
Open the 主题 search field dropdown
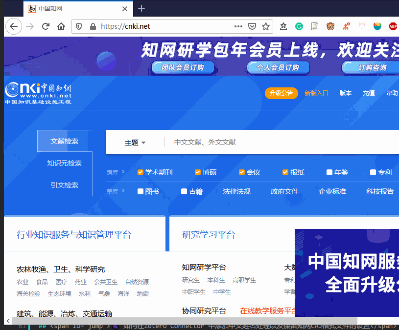[135, 143]
